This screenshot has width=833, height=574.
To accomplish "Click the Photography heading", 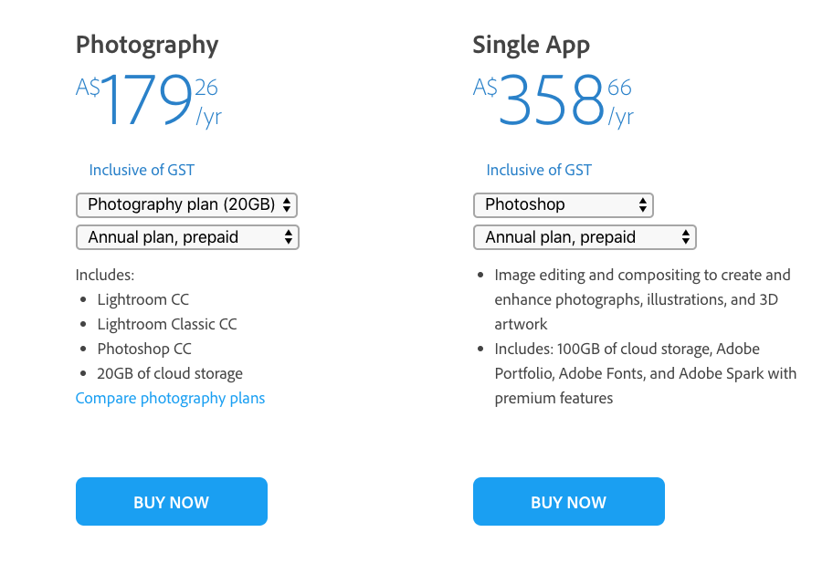I will click(147, 46).
